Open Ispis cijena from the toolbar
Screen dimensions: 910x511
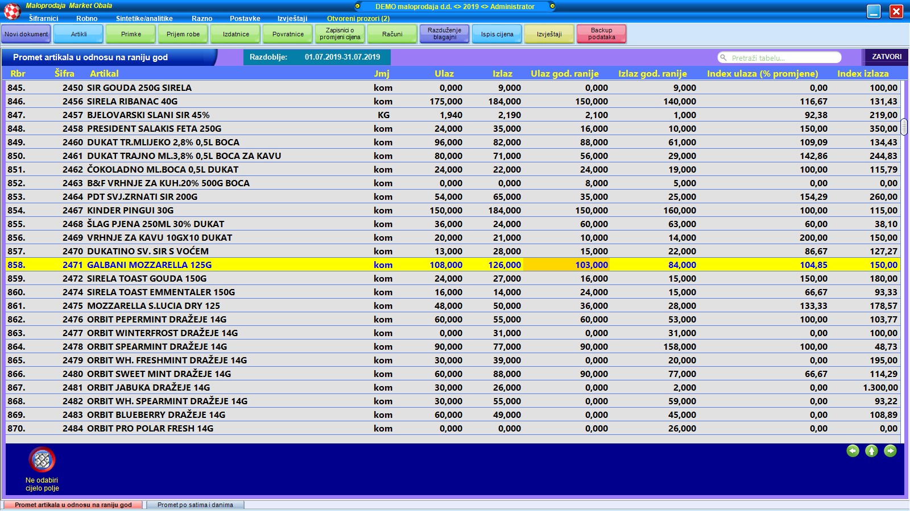497,34
